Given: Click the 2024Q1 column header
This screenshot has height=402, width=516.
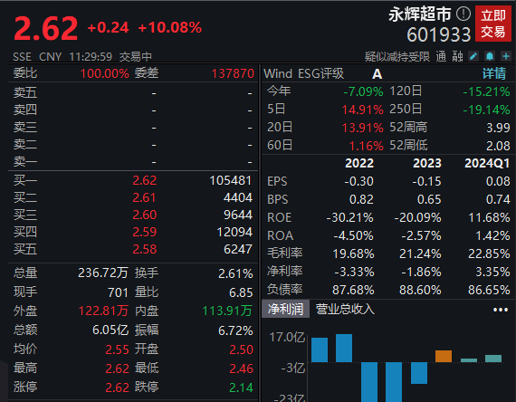Looking at the screenshot, I should [x=487, y=163].
